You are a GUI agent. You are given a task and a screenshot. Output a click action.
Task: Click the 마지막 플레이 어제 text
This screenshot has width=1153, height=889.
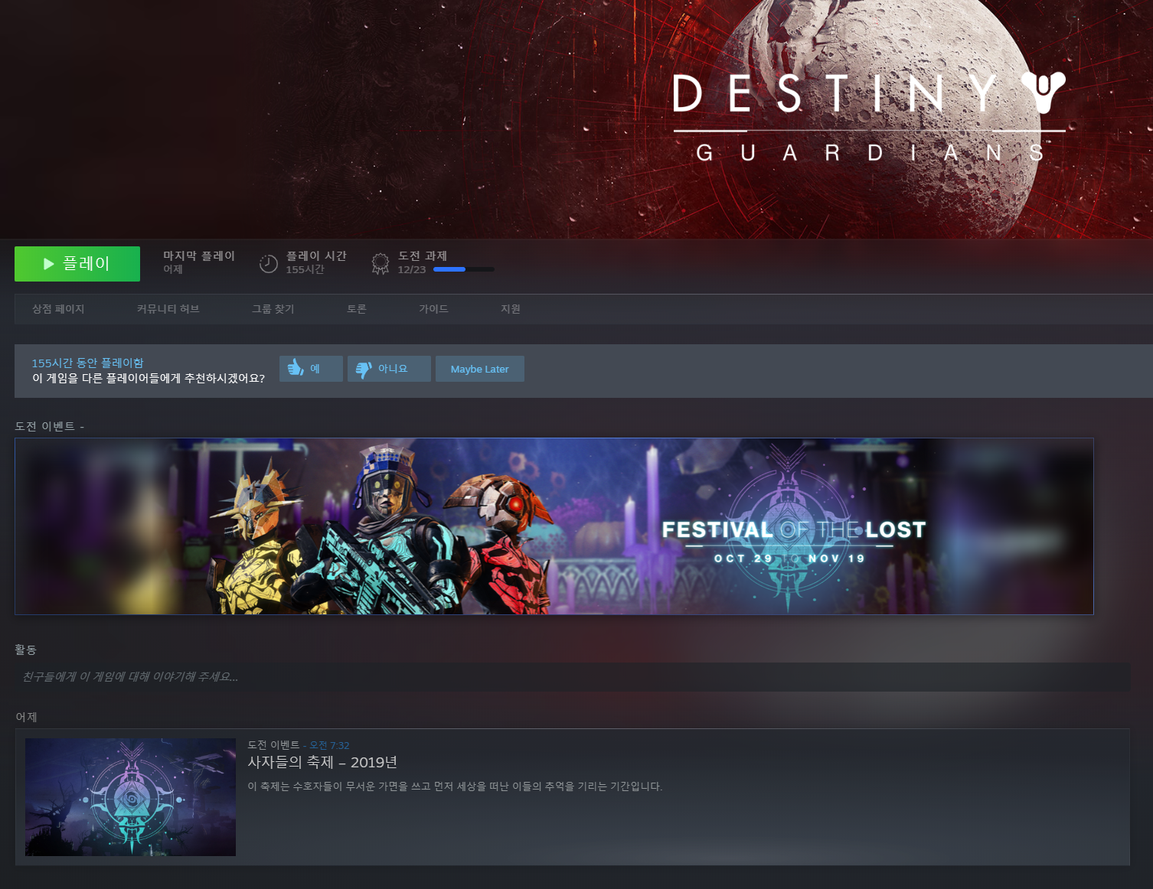point(199,262)
